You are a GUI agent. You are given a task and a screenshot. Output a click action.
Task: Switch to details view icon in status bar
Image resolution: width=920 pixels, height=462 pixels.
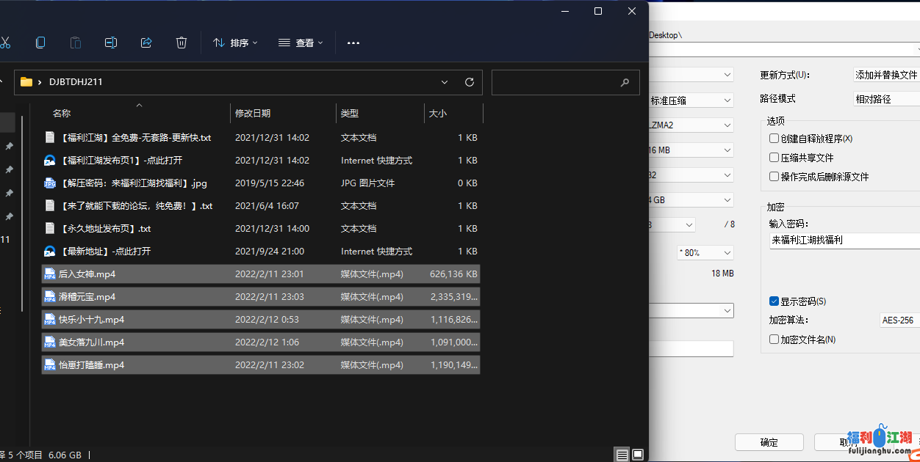622,455
